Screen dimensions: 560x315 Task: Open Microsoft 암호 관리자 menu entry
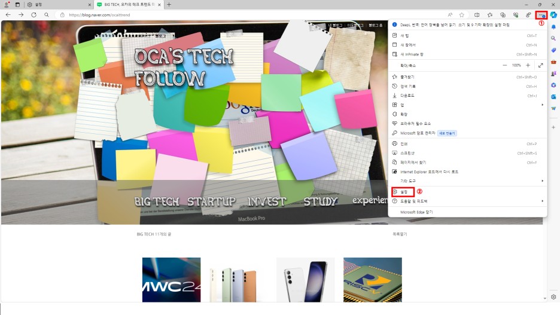pyautogui.click(x=467, y=133)
